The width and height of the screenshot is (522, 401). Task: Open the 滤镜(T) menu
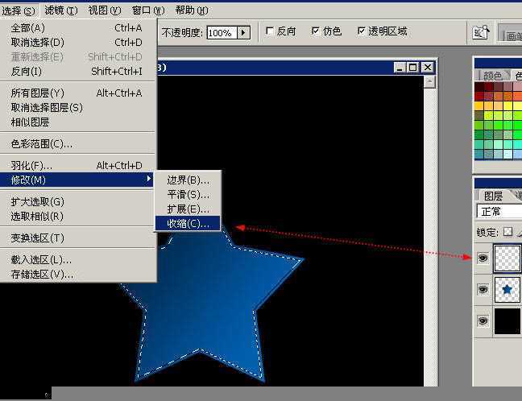[61, 10]
